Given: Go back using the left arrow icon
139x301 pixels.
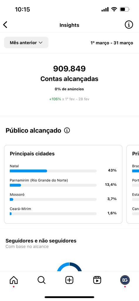Looking at the screenshot, I should pyautogui.click(x=5, y=25).
